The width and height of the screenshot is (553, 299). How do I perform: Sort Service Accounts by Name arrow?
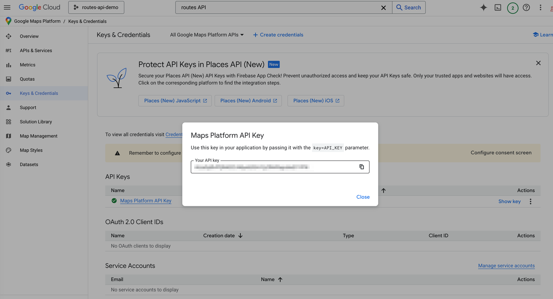pyautogui.click(x=280, y=280)
